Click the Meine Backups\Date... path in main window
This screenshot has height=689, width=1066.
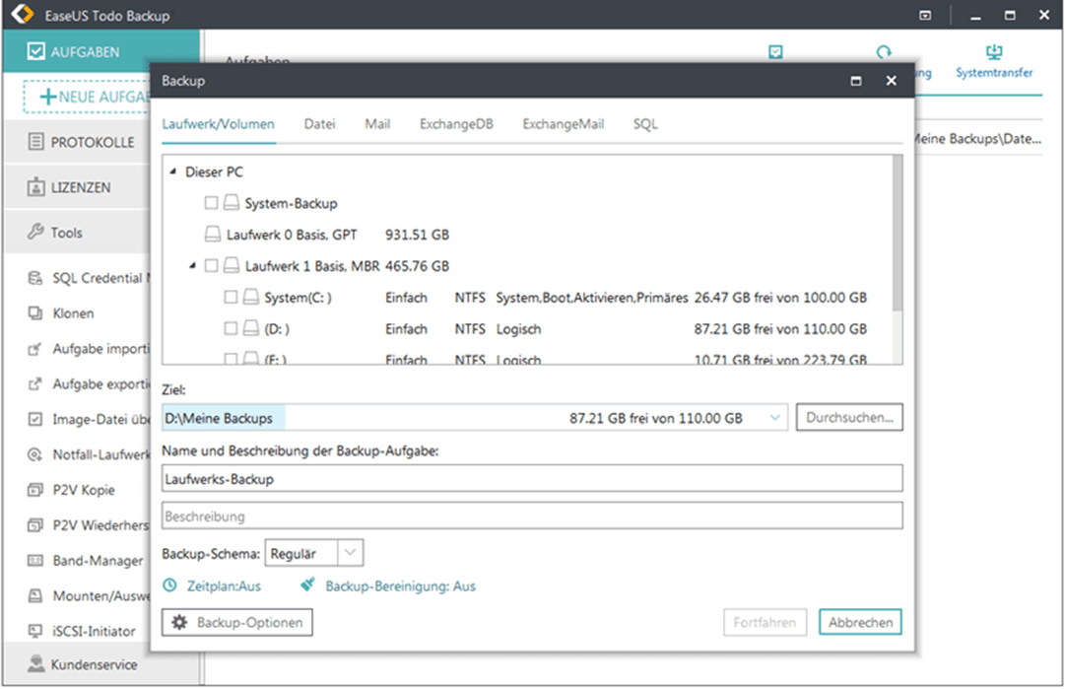pyautogui.click(x=978, y=139)
